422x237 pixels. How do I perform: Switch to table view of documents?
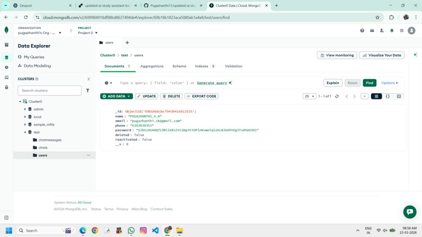click(399, 96)
